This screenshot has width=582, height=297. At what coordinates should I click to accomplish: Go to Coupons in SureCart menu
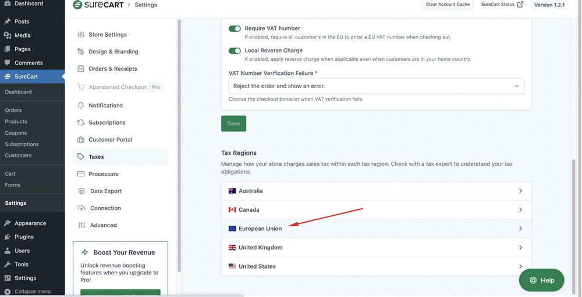pyautogui.click(x=16, y=133)
